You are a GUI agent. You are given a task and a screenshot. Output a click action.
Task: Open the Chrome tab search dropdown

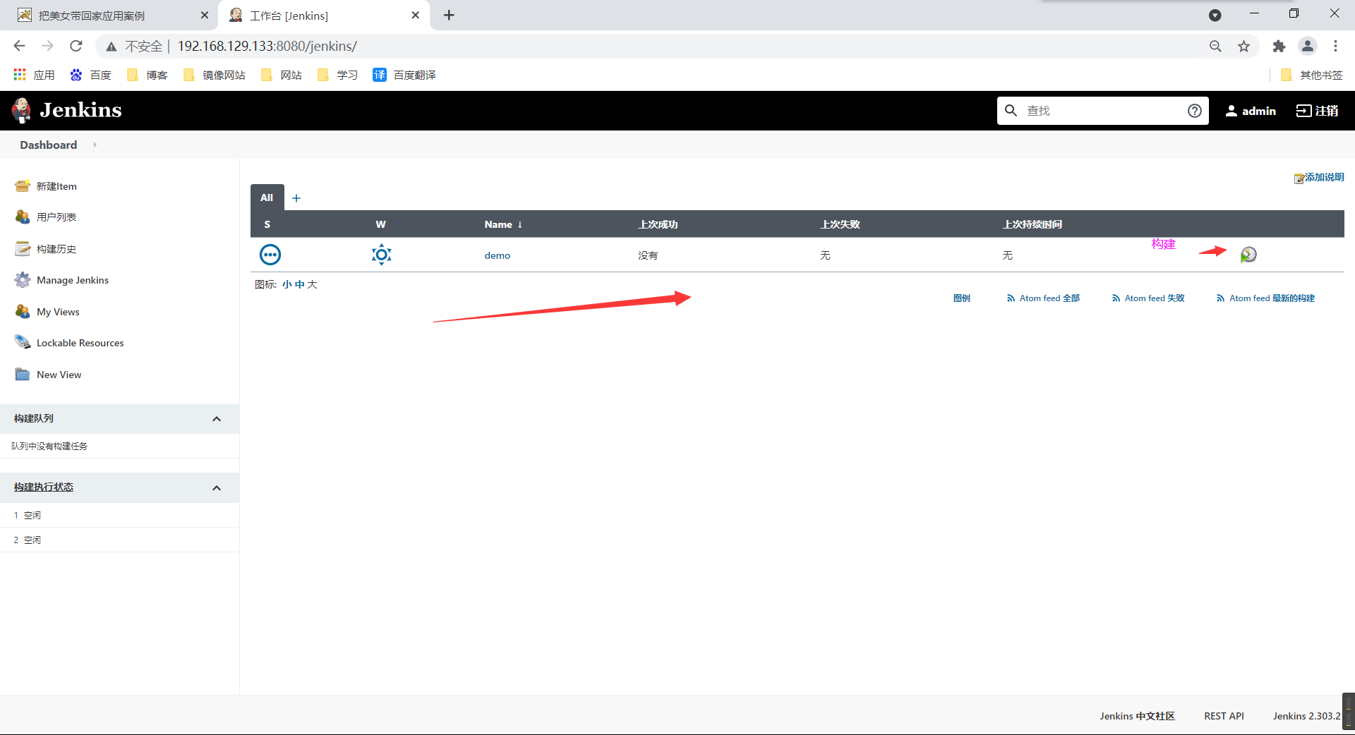pos(1215,15)
